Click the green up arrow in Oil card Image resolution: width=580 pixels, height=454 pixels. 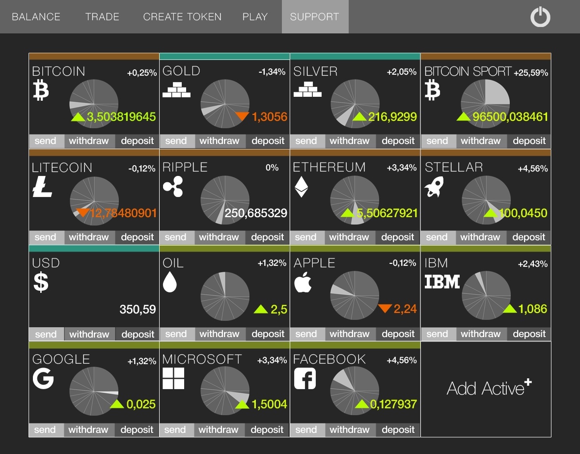pyautogui.click(x=261, y=309)
